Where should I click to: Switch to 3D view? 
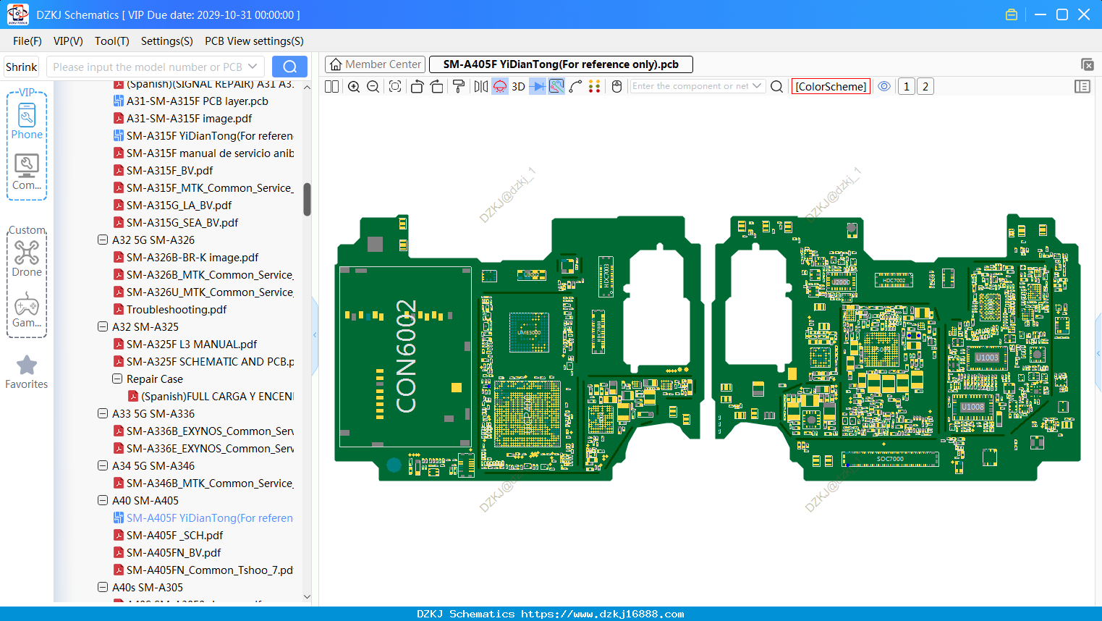click(x=518, y=86)
